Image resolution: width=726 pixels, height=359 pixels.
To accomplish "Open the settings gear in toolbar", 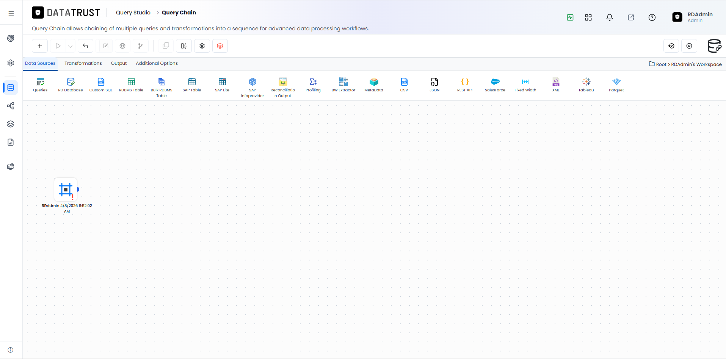I will (202, 46).
